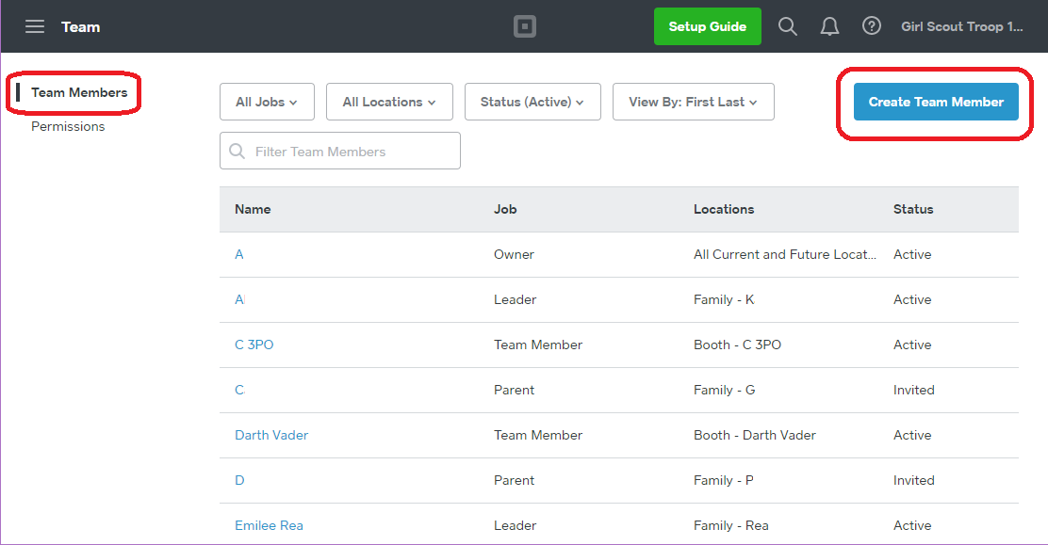Screen dimensions: 1048x545
Task: Change the View By: First Last option
Action: pos(694,102)
